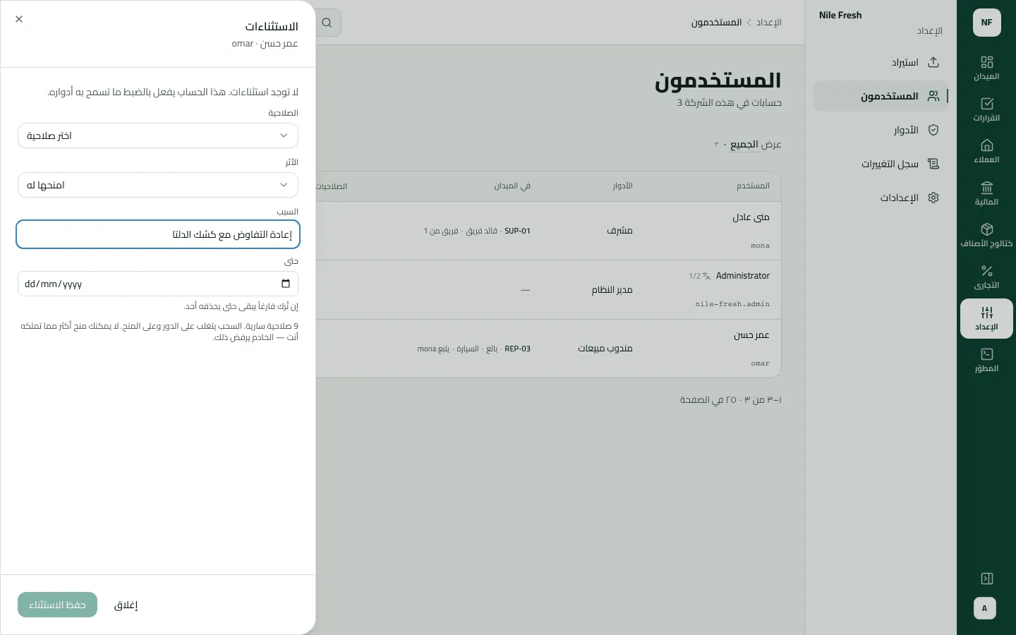The width and height of the screenshot is (1016, 635).
Task: Collapse the sidebar panel icon
Action: pyautogui.click(x=987, y=579)
